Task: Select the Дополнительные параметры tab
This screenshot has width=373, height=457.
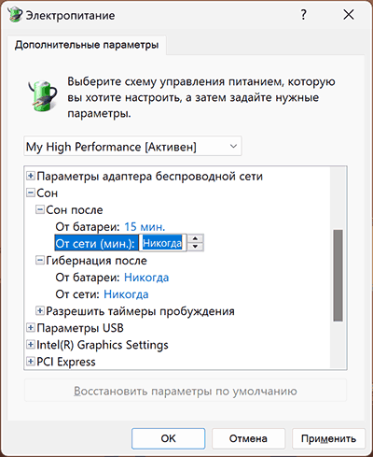Action: [87, 45]
